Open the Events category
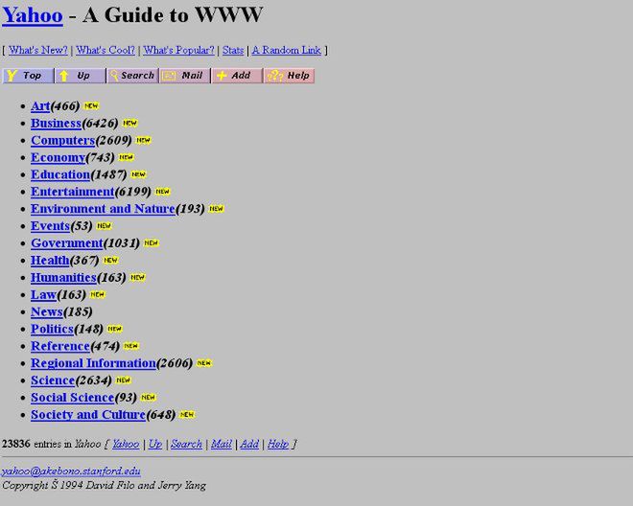Viewport: 633px width, 506px height. (51, 226)
